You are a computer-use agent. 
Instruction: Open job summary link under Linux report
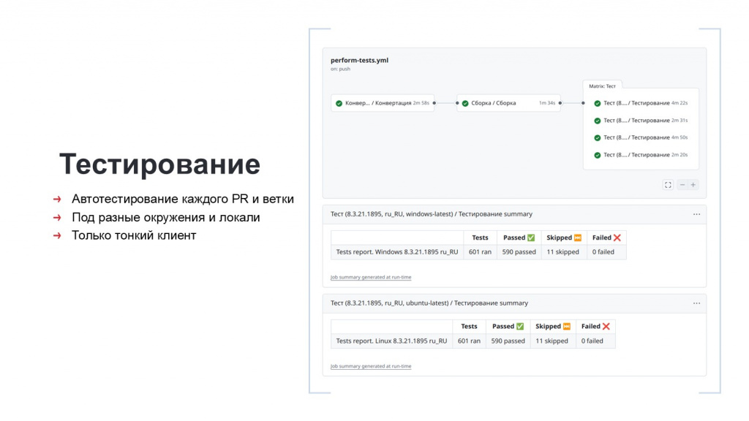pyautogui.click(x=371, y=366)
